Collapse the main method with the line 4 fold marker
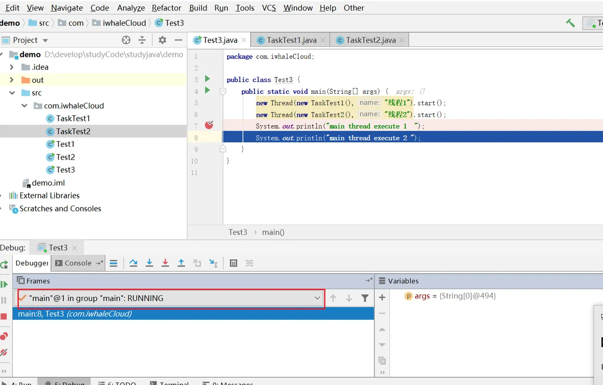 (x=223, y=91)
